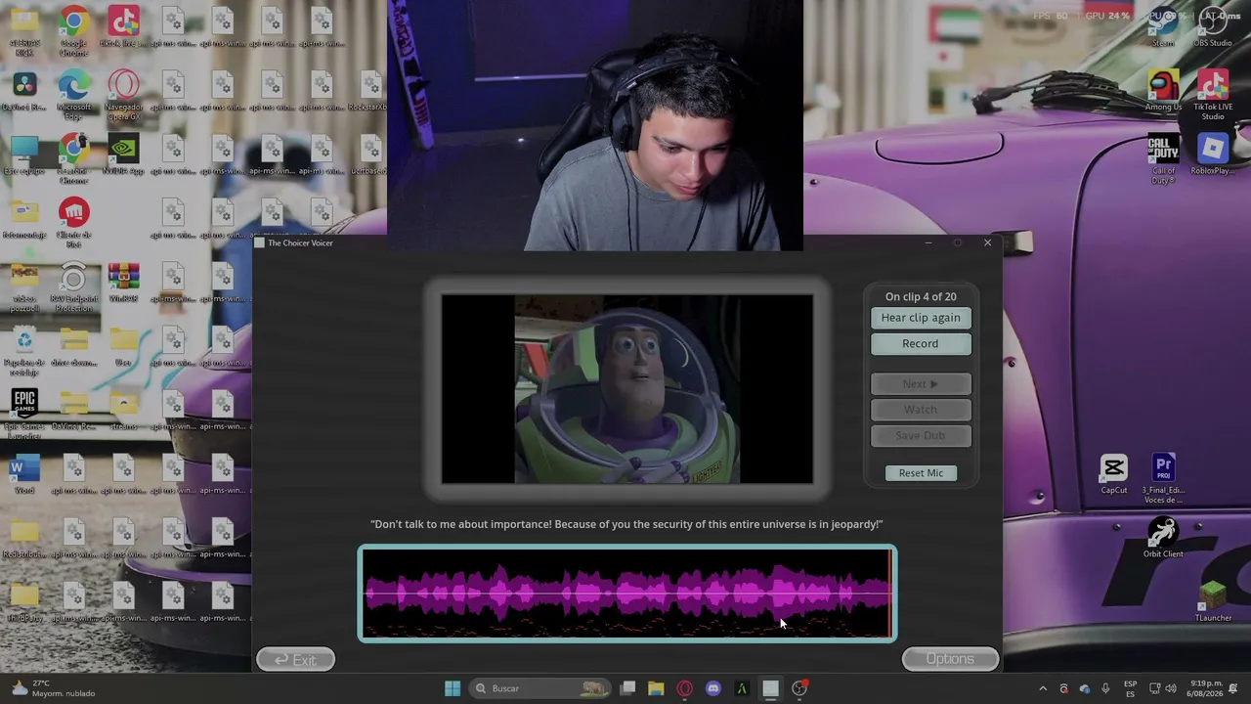Launch Opera GX browser from the desktop
Image resolution: width=1251 pixels, height=704 pixels.
point(123,95)
